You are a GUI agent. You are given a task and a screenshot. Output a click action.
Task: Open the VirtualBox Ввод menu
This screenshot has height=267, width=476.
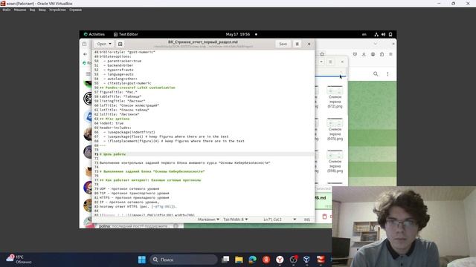[x=42, y=10]
